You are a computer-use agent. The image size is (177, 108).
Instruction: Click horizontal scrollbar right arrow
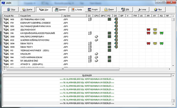[169, 69]
